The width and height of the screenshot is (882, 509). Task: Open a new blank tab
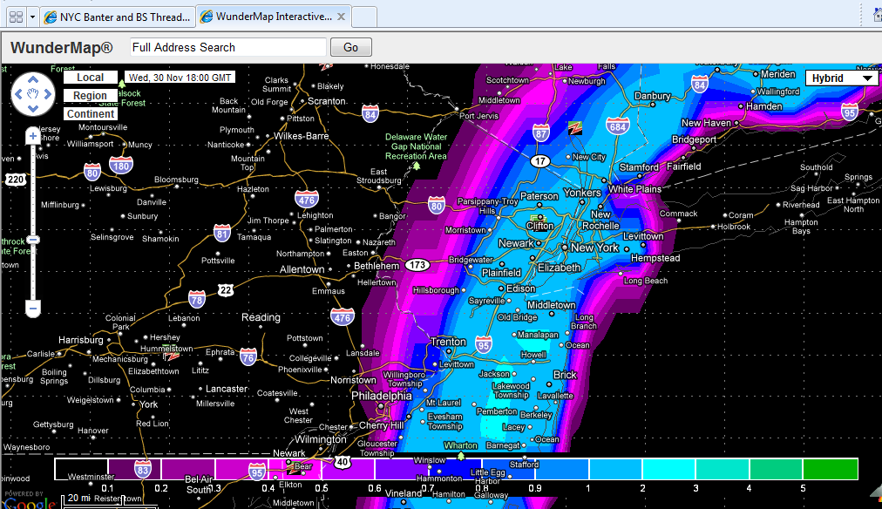(x=364, y=17)
